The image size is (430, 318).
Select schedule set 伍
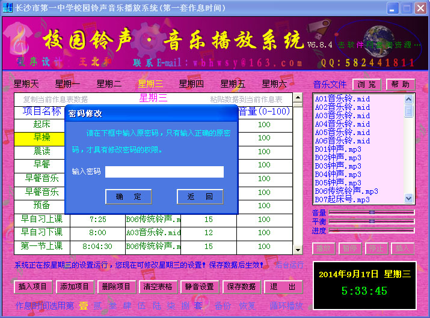[x=141, y=305]
